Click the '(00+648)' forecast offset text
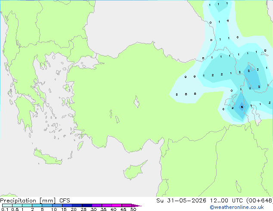Screen dimensions: 273x211 259,201
